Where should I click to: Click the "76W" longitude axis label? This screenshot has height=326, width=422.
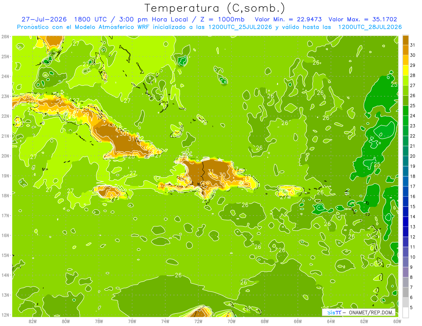(x=132, y=321)
